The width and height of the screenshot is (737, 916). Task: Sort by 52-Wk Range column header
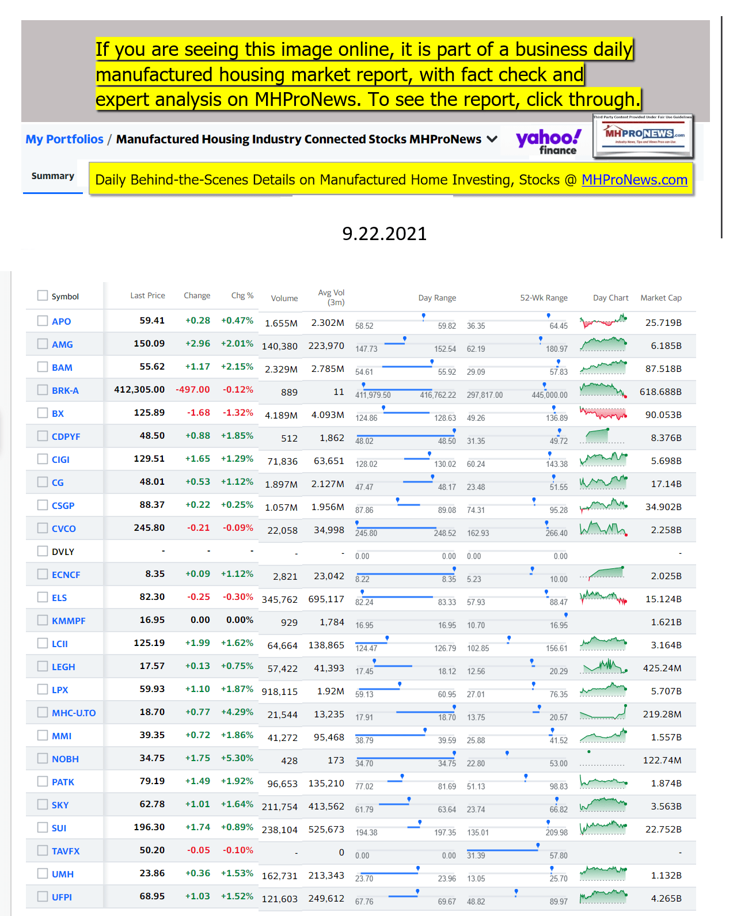(x=544, y=298)
